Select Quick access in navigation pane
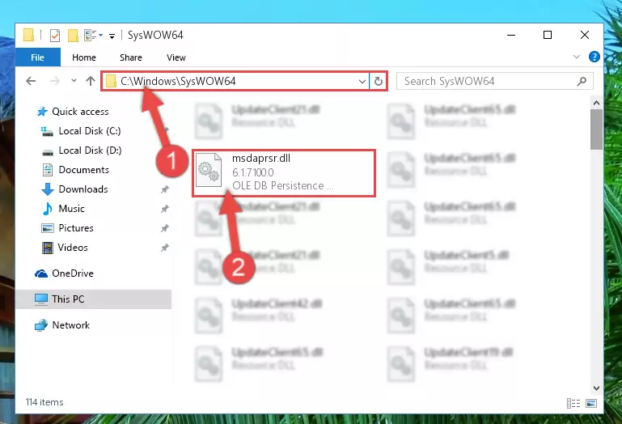This screenshot has height=424, width=622. pyautogui.click(x=80, y=112)
